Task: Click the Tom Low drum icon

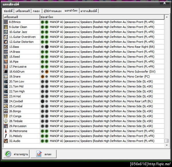Action: [6, 81]
